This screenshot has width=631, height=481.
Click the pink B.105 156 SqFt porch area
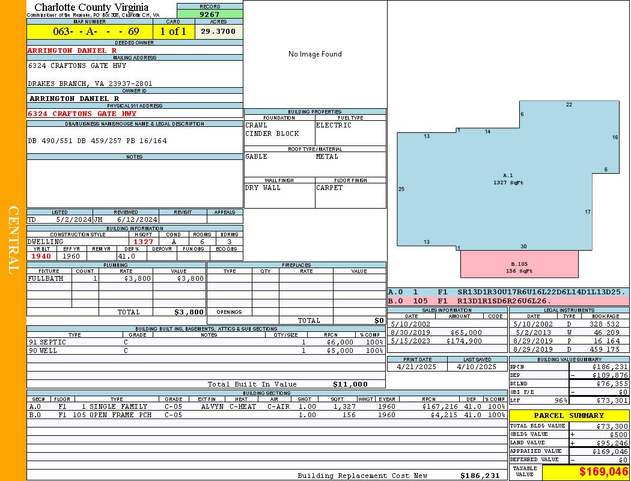[x=520, y=264]
